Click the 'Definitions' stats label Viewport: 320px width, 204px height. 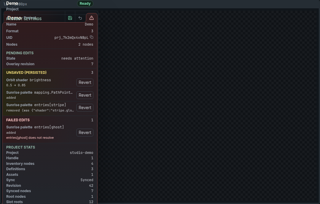(x=16, y=169)
